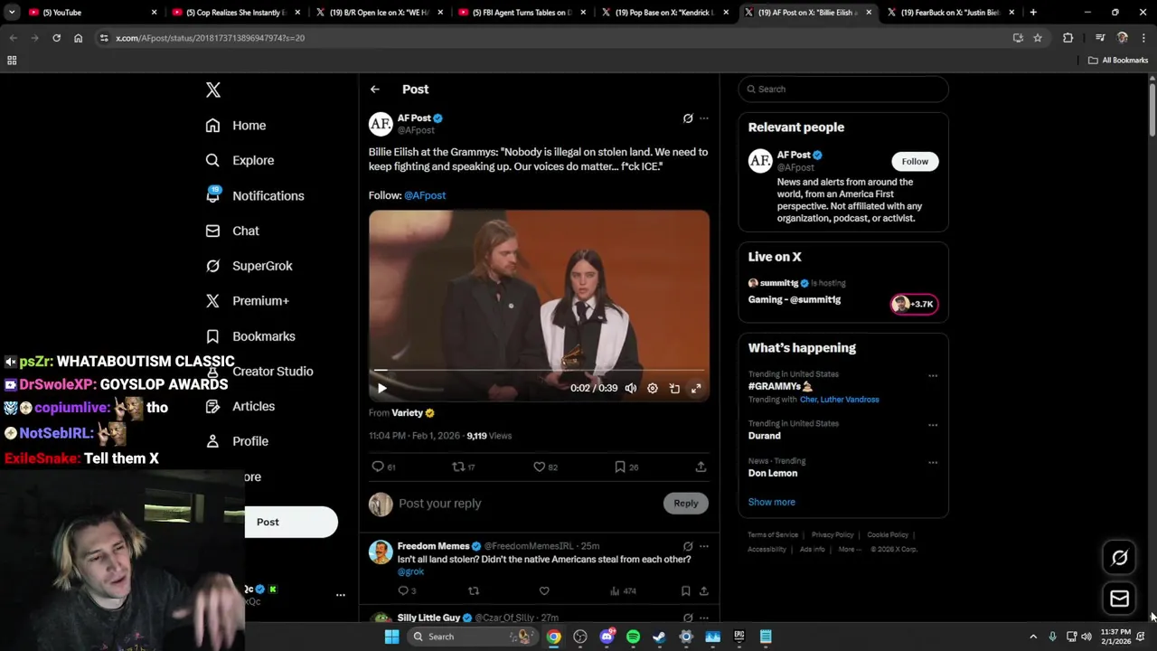
Task: Bookmark this page with star icon
Action: [1038, 38]
